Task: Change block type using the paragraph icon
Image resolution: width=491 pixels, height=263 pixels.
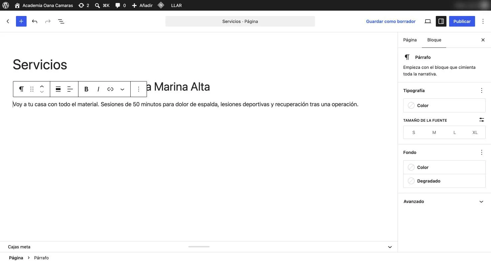Action: point(21,89)
